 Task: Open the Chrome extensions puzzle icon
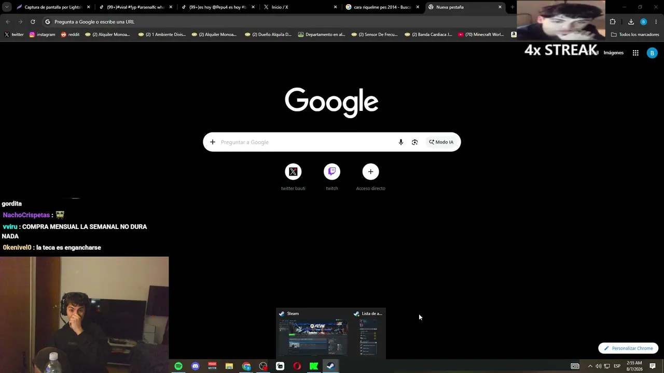coord(613,22)
